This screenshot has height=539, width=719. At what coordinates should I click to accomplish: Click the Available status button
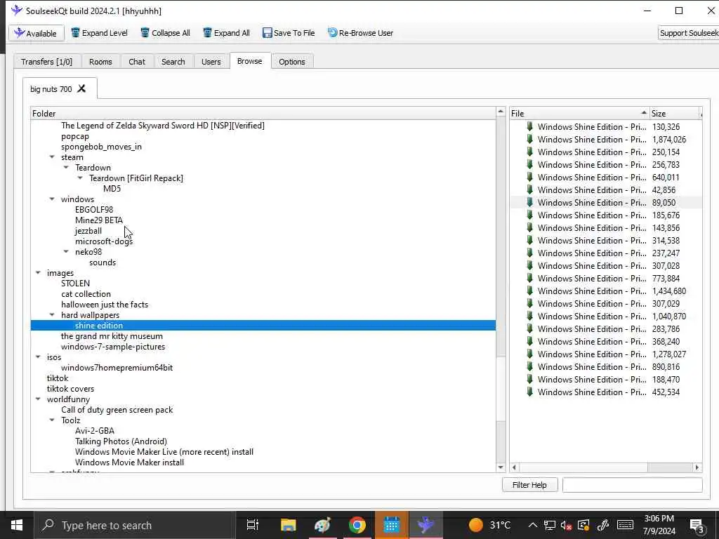point(37,33)
